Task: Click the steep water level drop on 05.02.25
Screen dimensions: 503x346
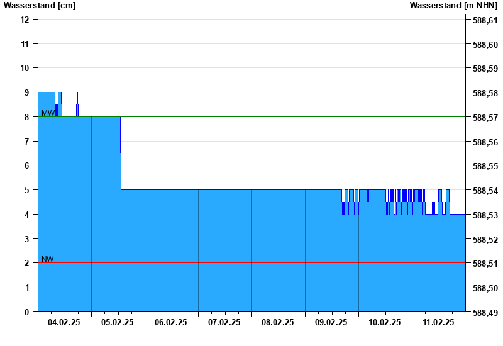Action: [121, 153]
